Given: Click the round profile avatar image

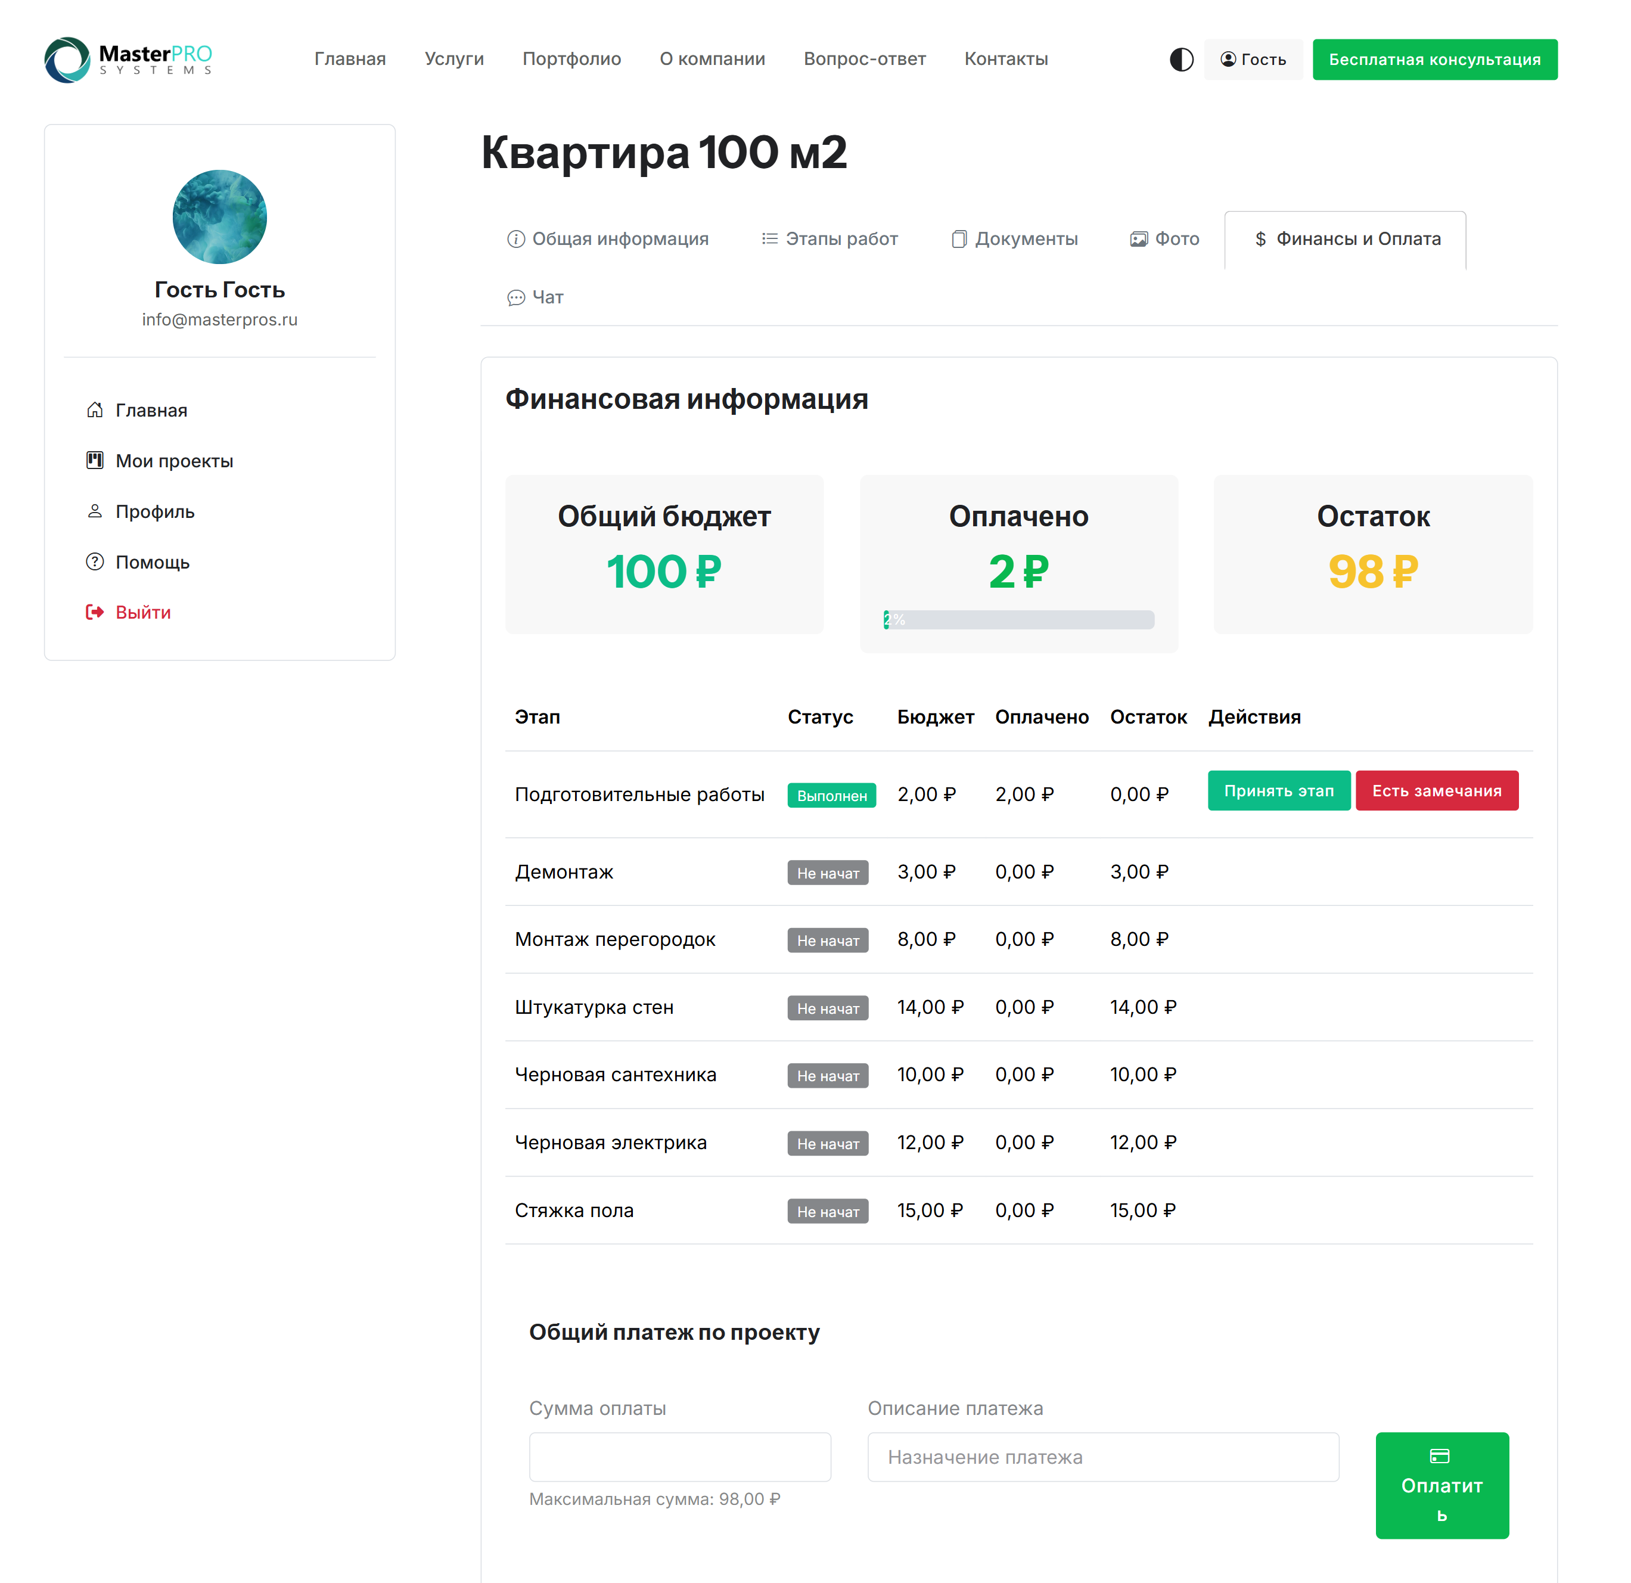Looking at the screenshot, I should (220, 217).
